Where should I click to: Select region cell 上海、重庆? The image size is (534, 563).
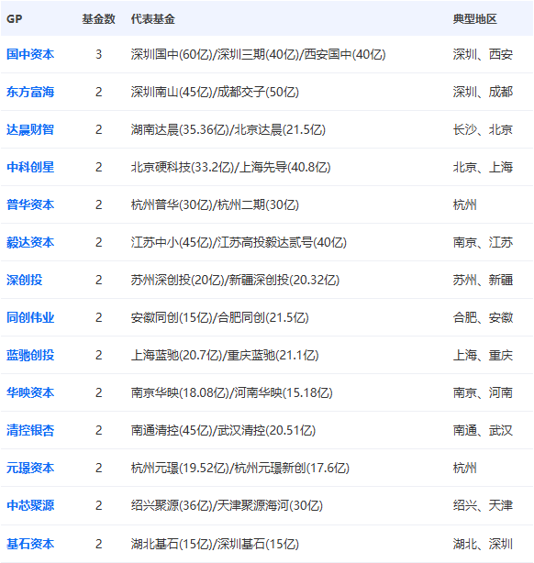483,355
